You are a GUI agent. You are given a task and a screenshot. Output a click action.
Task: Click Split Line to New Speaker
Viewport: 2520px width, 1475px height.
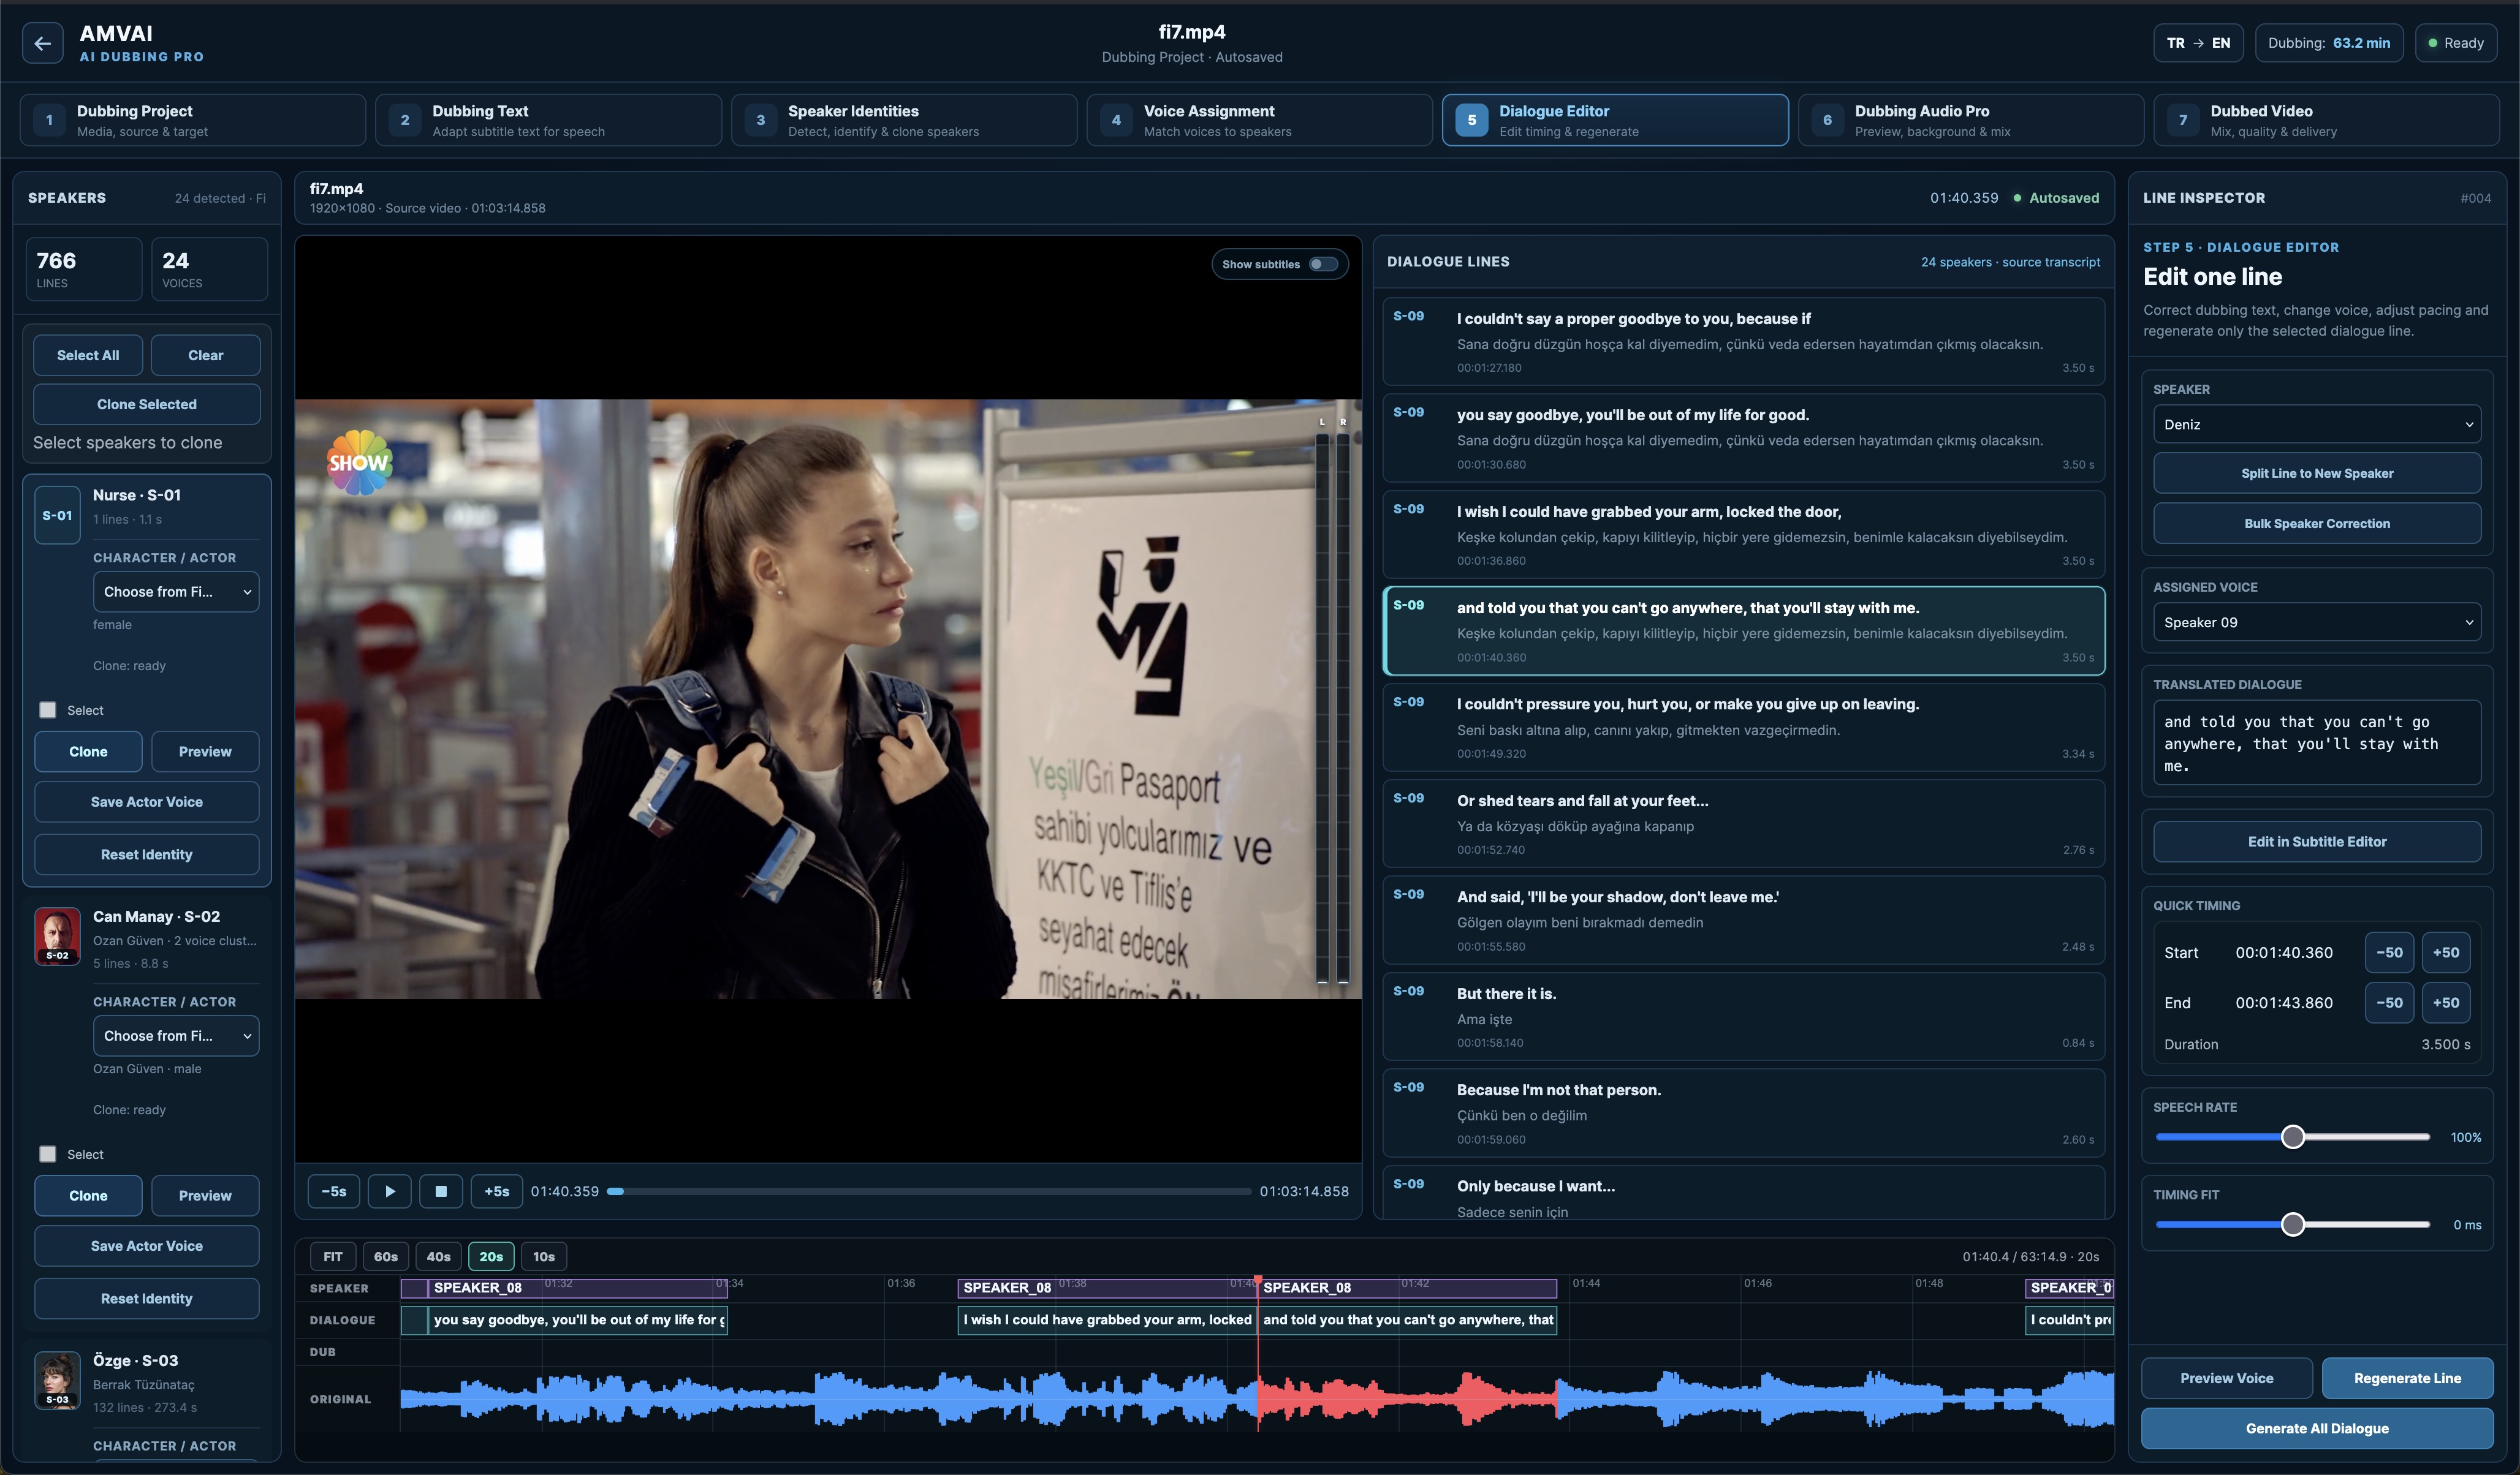tap(2317, 473)
